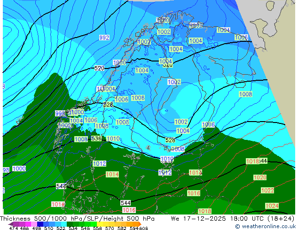
Task: Click the dark blue swatch in the thickness legend
Action: 40,224
